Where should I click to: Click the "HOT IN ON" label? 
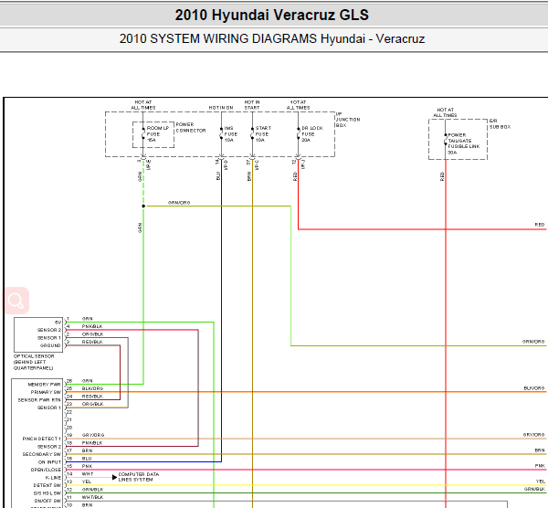(221, 108)
